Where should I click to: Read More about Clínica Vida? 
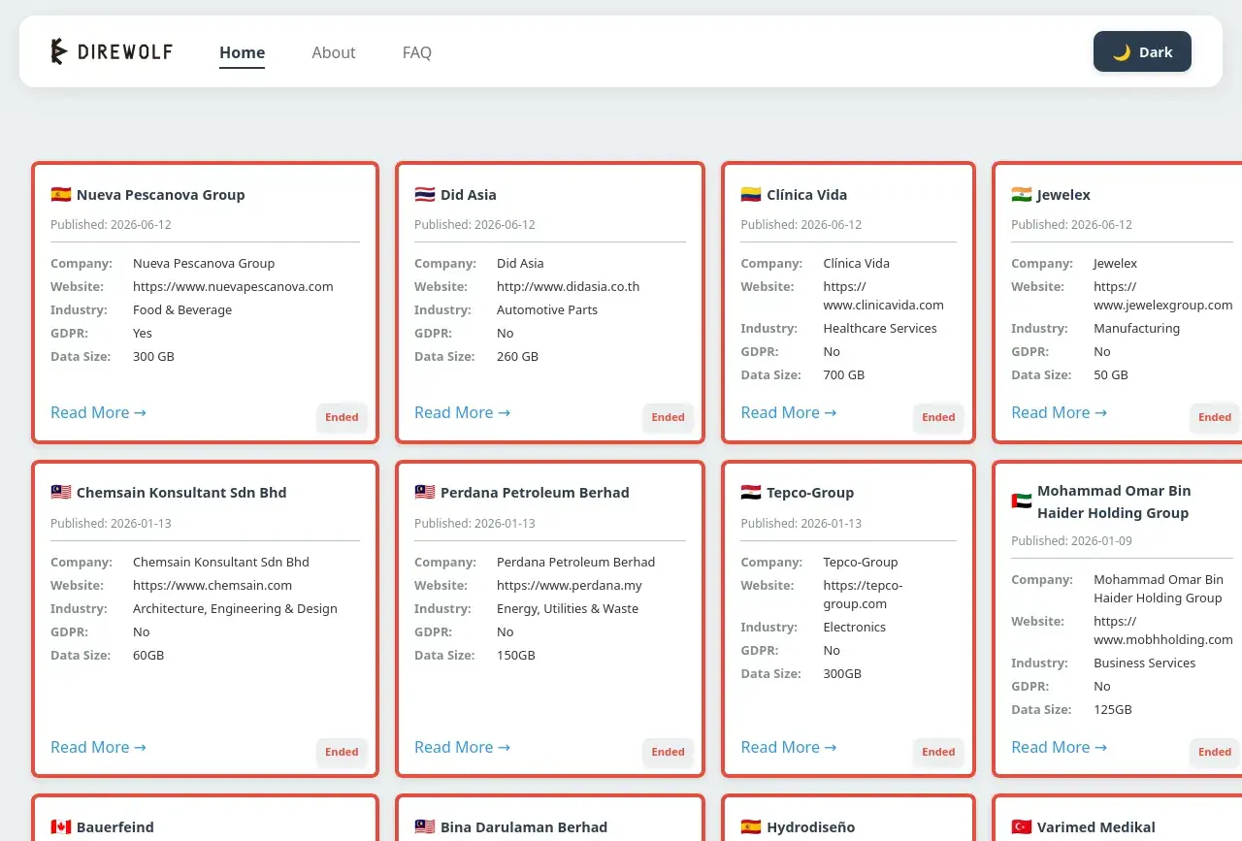pos(788,412)
